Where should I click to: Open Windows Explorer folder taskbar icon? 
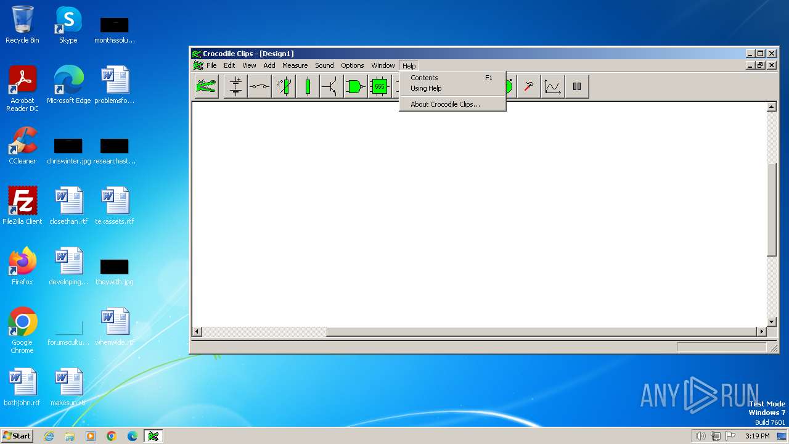pyautogui.click(x=70, y=436)
